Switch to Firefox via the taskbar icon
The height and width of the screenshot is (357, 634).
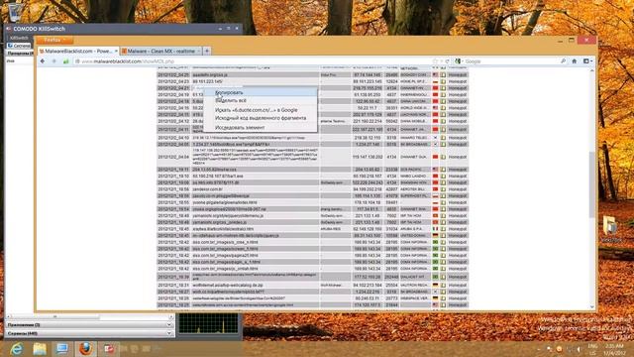[x=85, y=348]
